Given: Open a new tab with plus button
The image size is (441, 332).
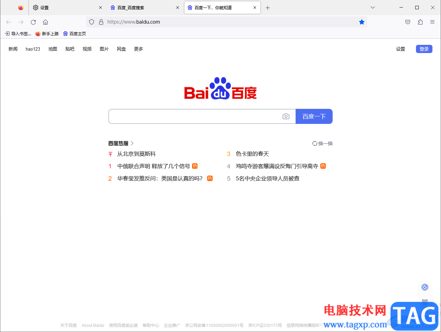Looking at the screenshot, I should (268, 8).
